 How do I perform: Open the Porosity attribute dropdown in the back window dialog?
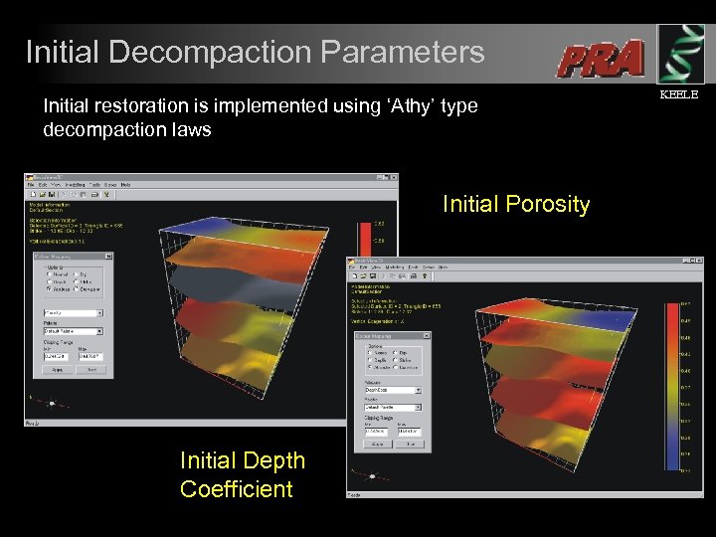point(74,313)
